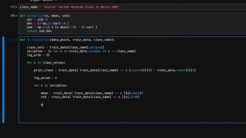Screen dimensions: 246x138
Task: Select cell 7 via its [7]: prompt
Action: [x=14, y=7]
